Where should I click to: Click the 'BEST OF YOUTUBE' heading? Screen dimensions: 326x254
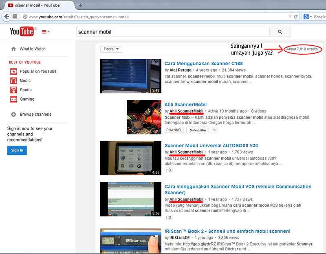click(x=25, y=62)
